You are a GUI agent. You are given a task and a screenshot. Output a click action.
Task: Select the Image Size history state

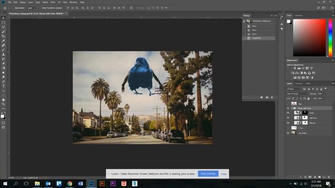pos(259,38)
